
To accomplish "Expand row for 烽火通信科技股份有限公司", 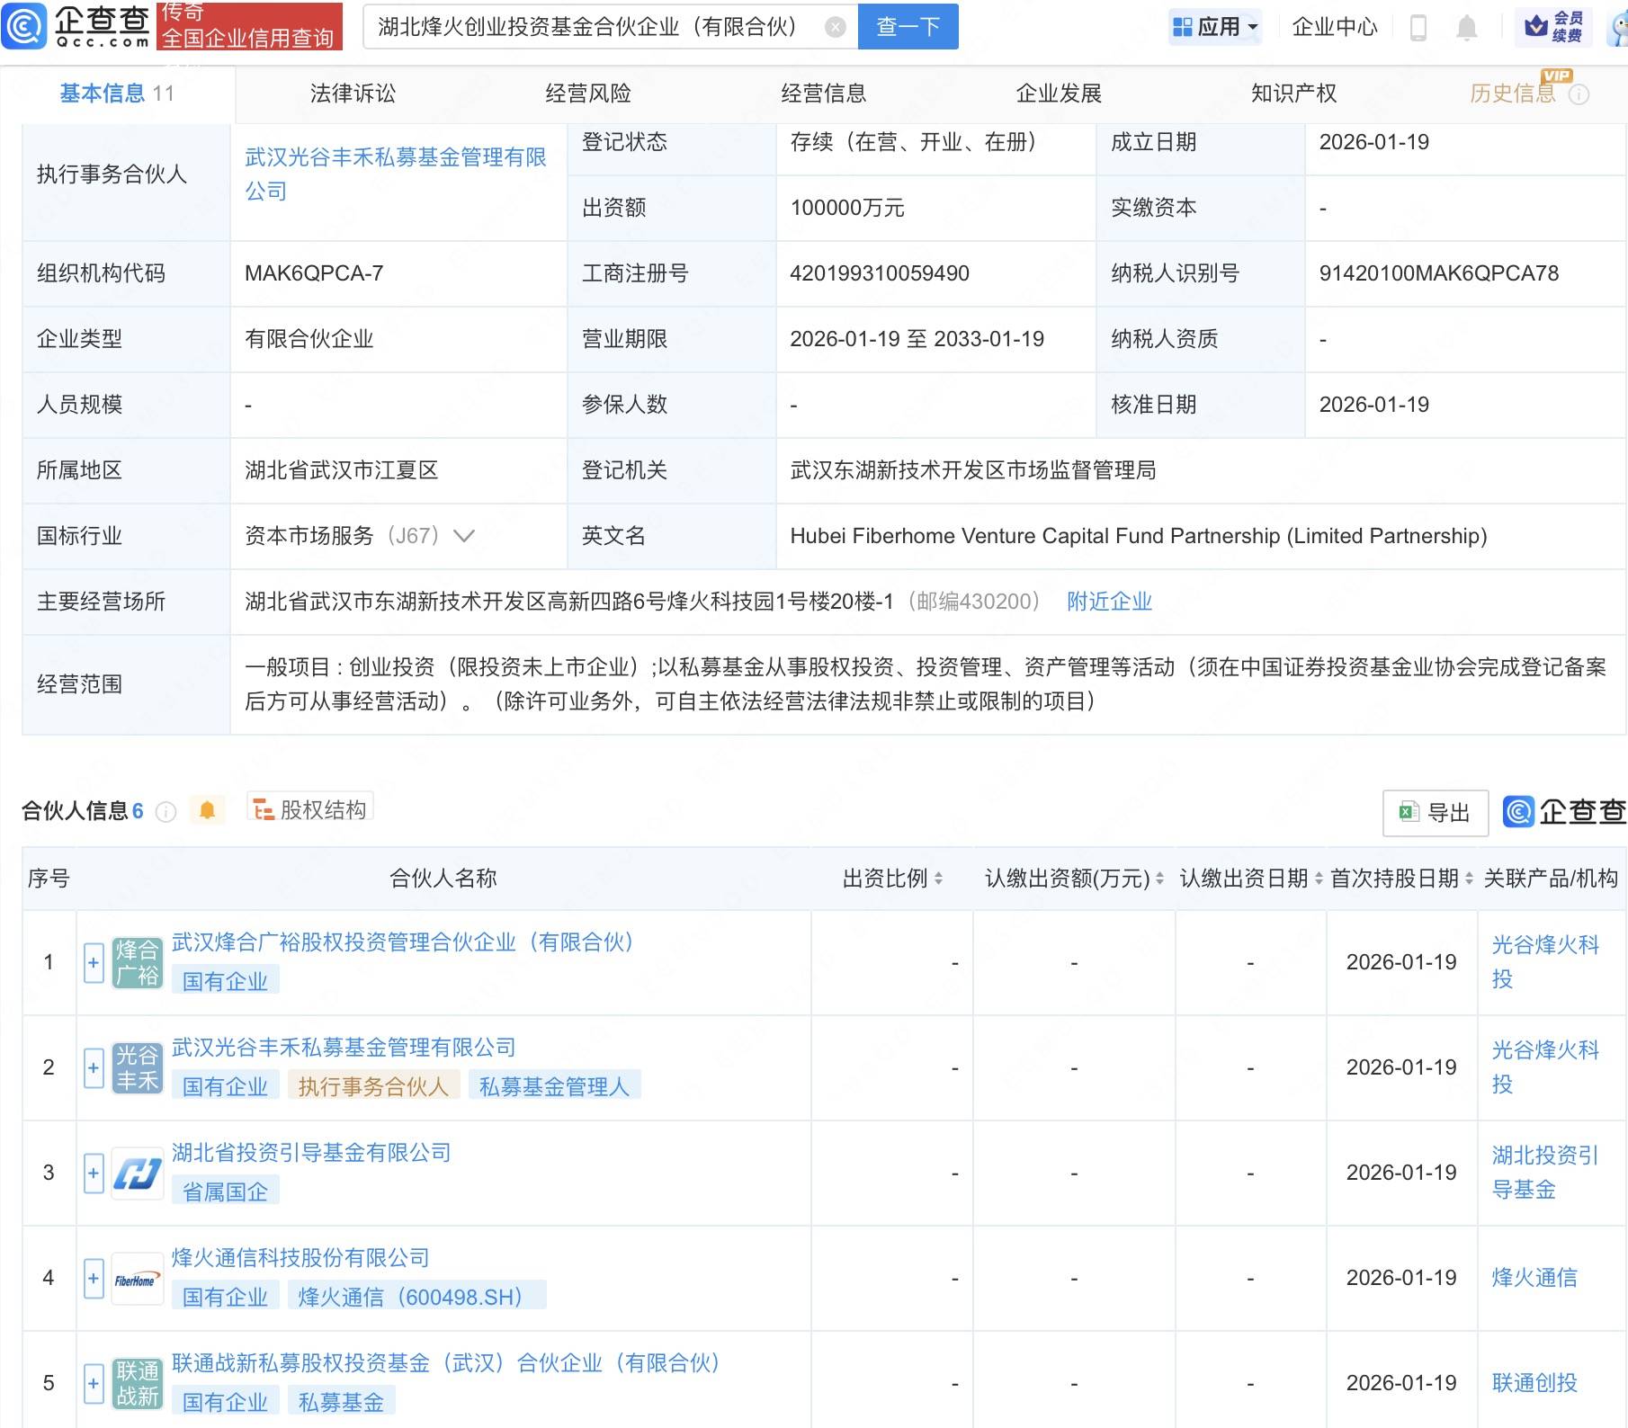I will click(94, 1279).
